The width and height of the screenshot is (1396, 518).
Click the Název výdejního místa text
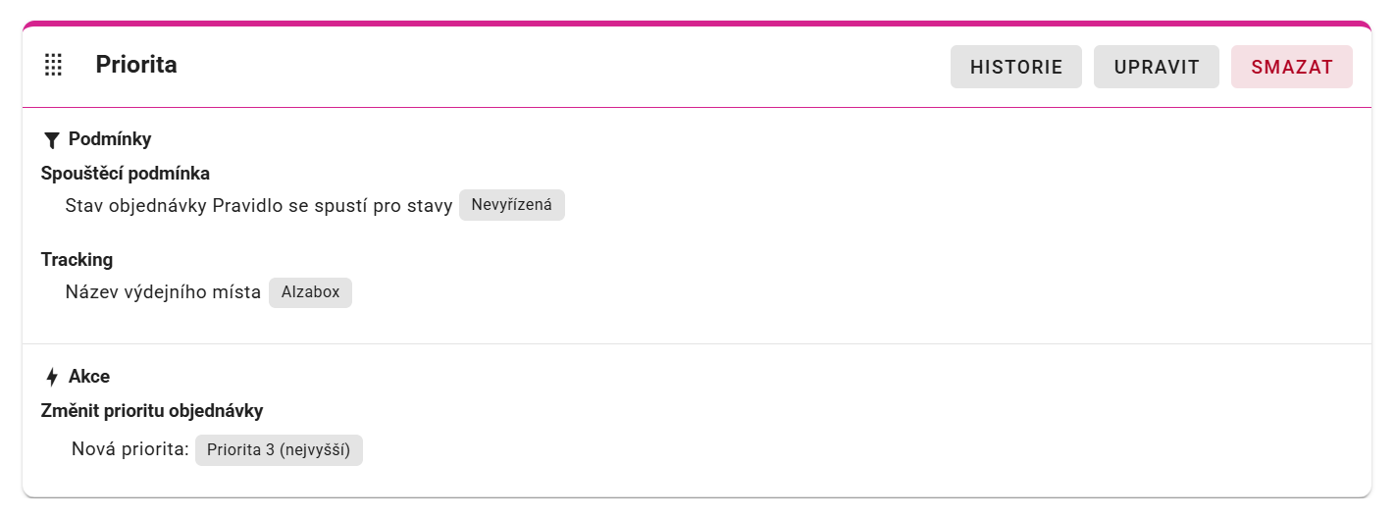click(163, 292)
